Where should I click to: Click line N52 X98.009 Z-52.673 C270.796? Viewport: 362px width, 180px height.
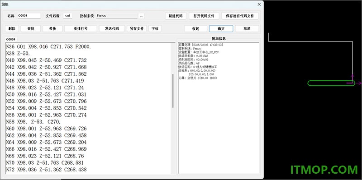coord(47,102)
